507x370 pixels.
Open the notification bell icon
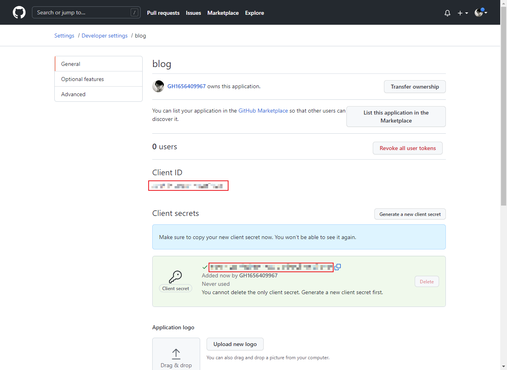[x=447, y=13]
